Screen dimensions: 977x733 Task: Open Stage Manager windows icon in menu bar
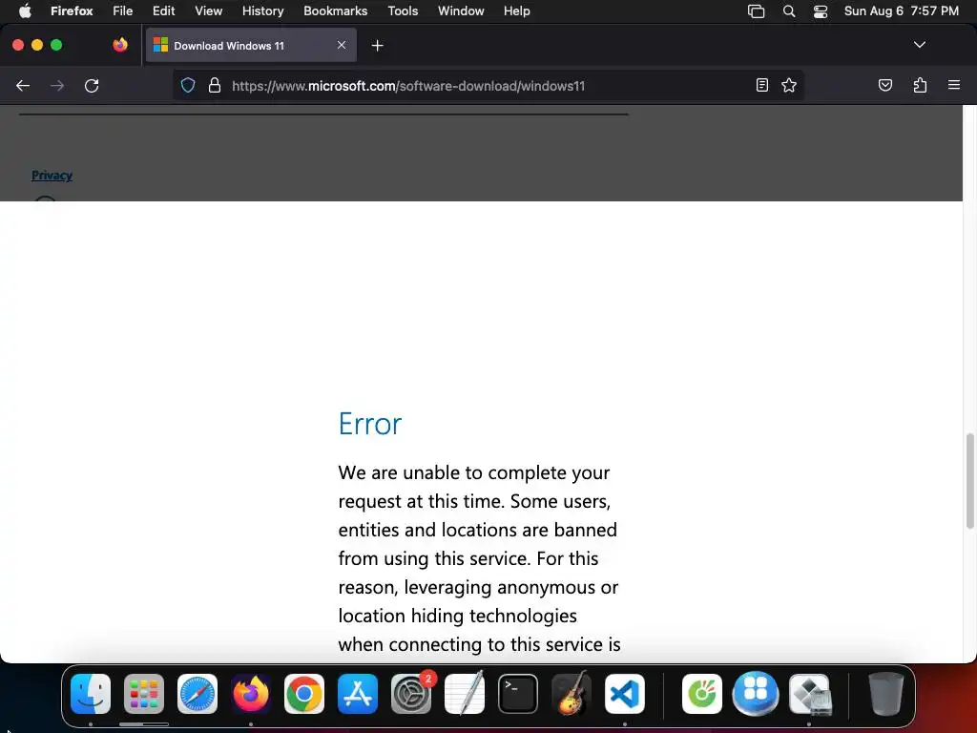[x=756, y=11]
